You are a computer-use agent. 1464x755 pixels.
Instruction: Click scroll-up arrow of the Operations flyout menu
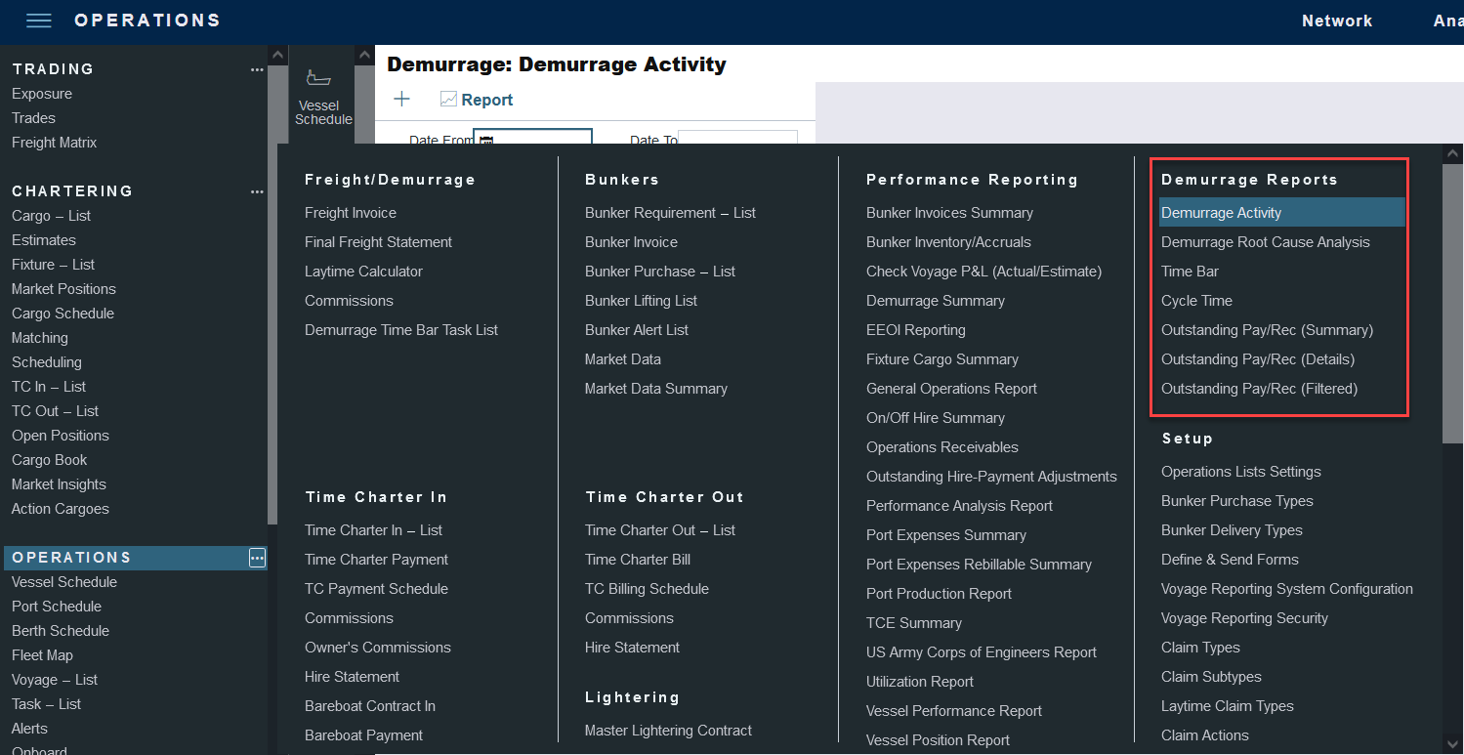coord(1452,153)
